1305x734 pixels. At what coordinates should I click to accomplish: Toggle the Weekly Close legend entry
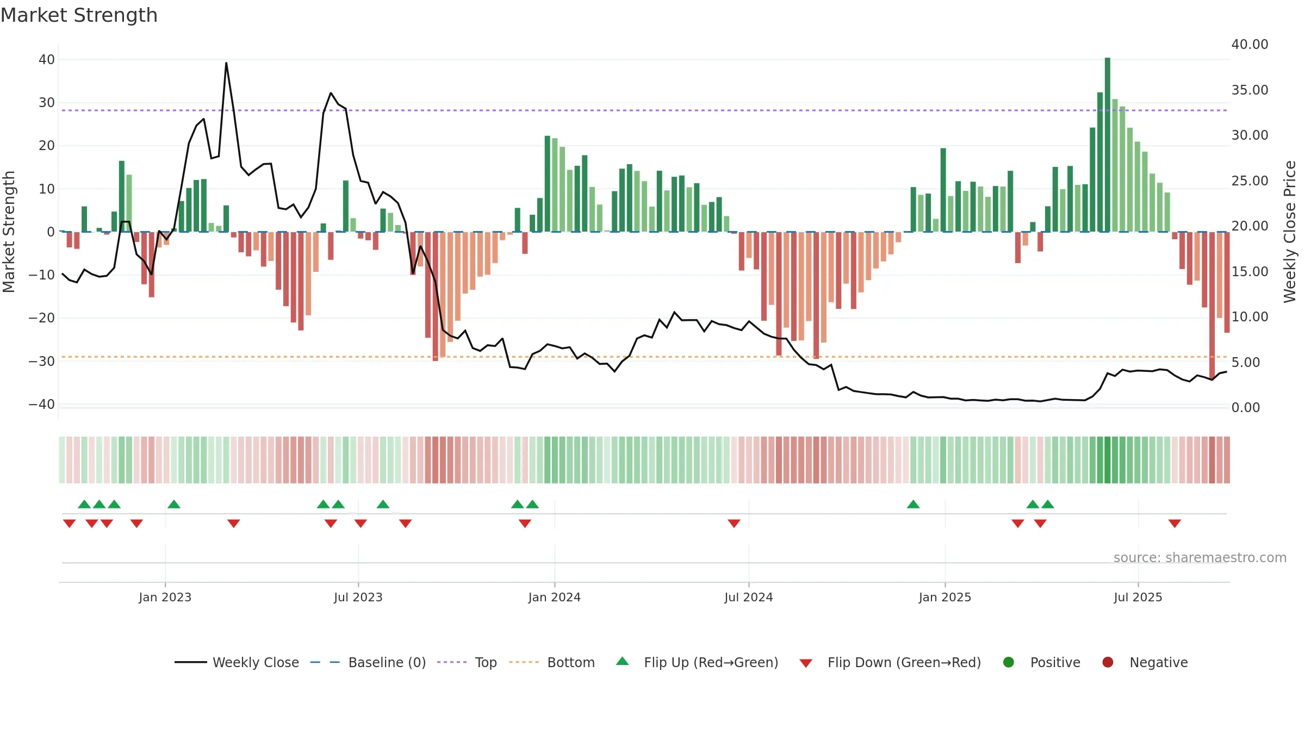click(237, 662)
